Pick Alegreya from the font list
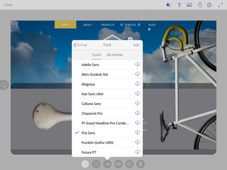The height and width of the screenshot is (170, 227). pos(107,84)
